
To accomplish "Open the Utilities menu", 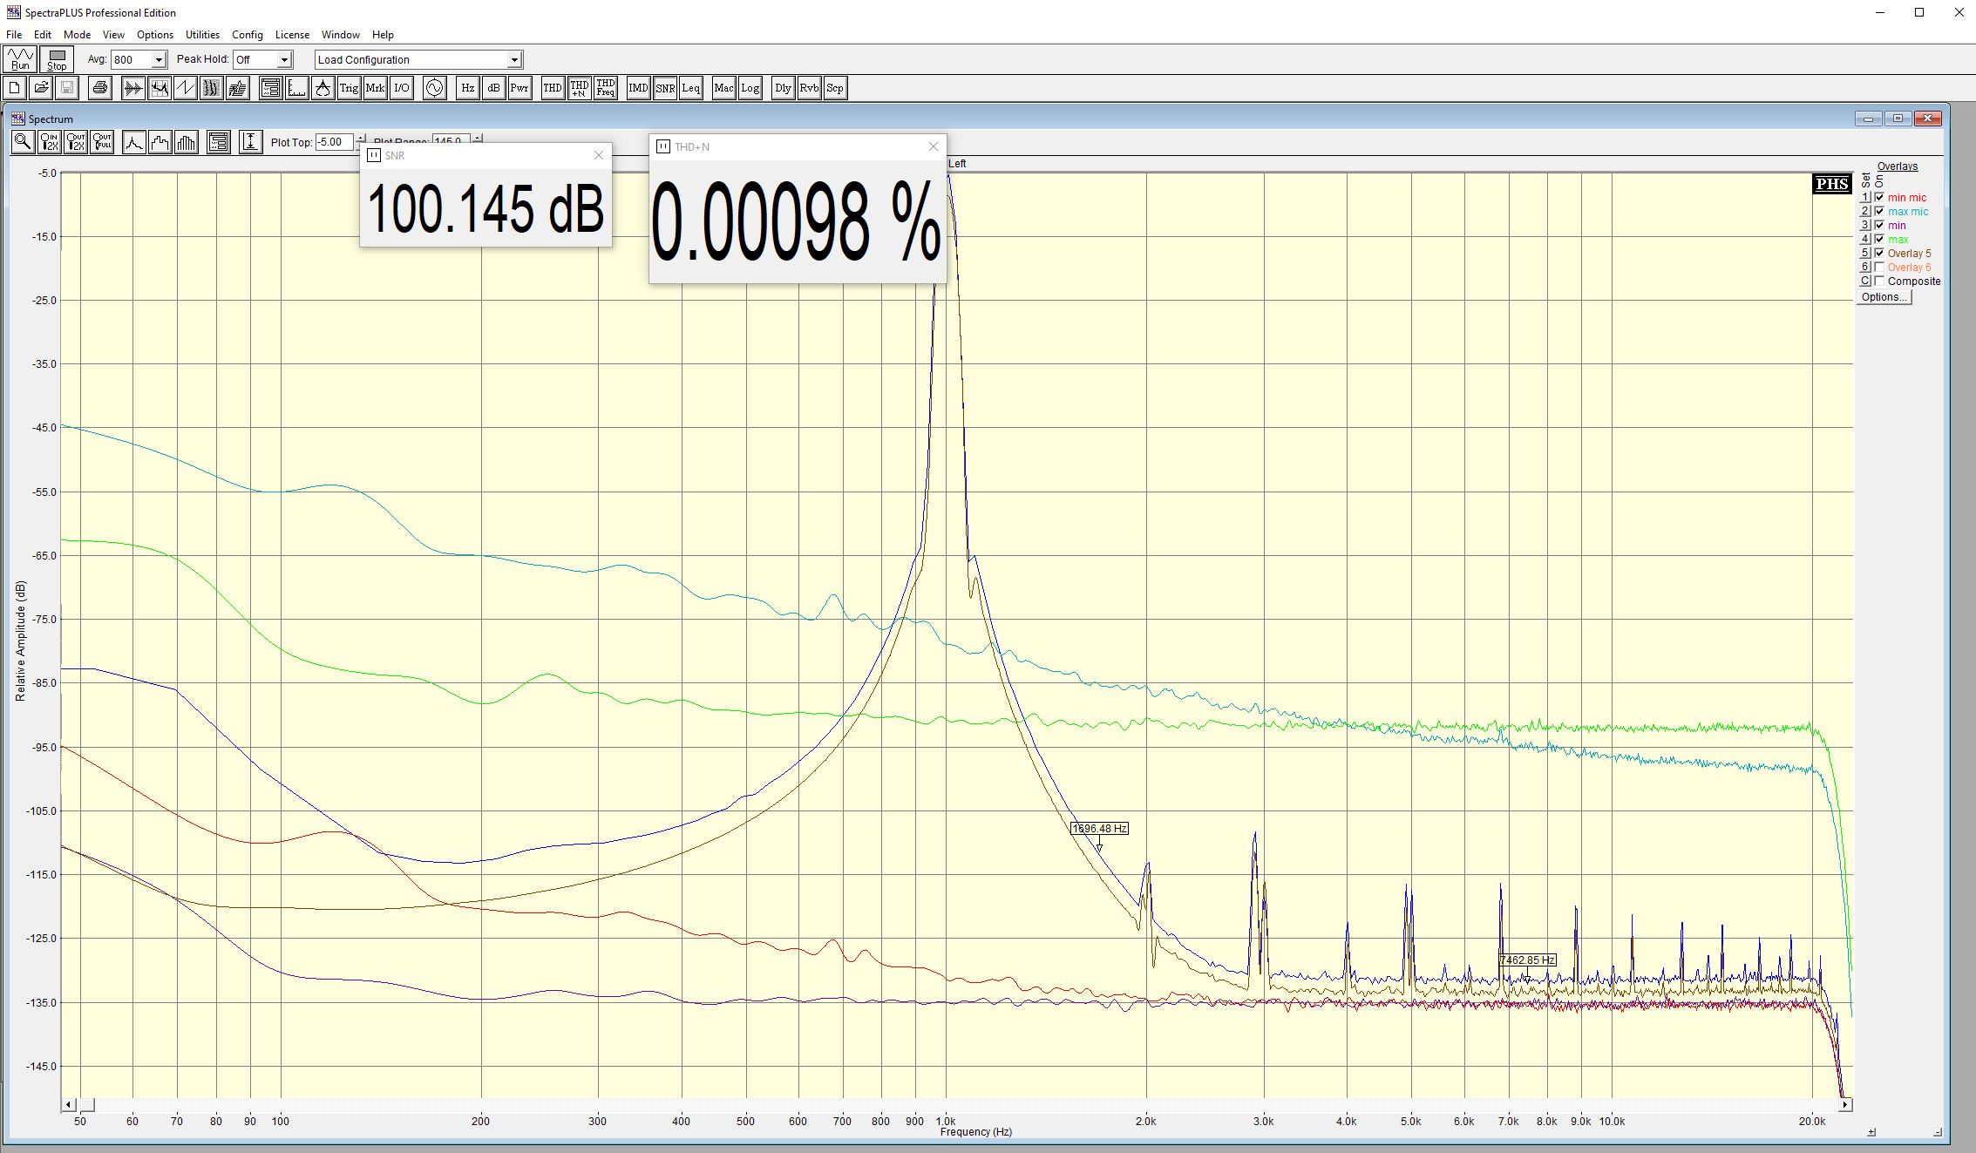I will (202, 35).
